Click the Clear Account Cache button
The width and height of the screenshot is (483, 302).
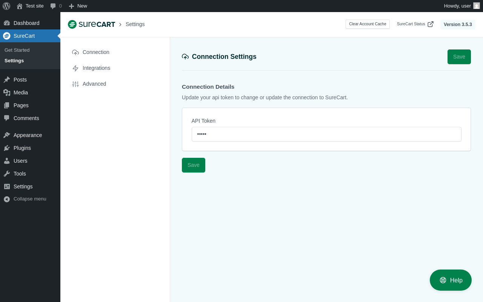[x=368, y=24]
